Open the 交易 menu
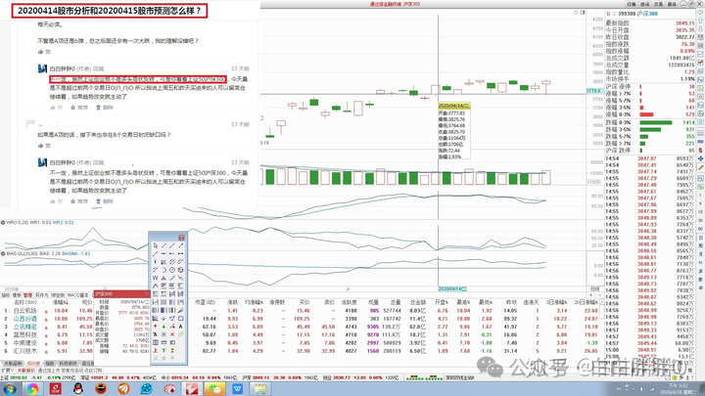The height and width of the screenshot is (396, 705). click(x=659, y=4)
